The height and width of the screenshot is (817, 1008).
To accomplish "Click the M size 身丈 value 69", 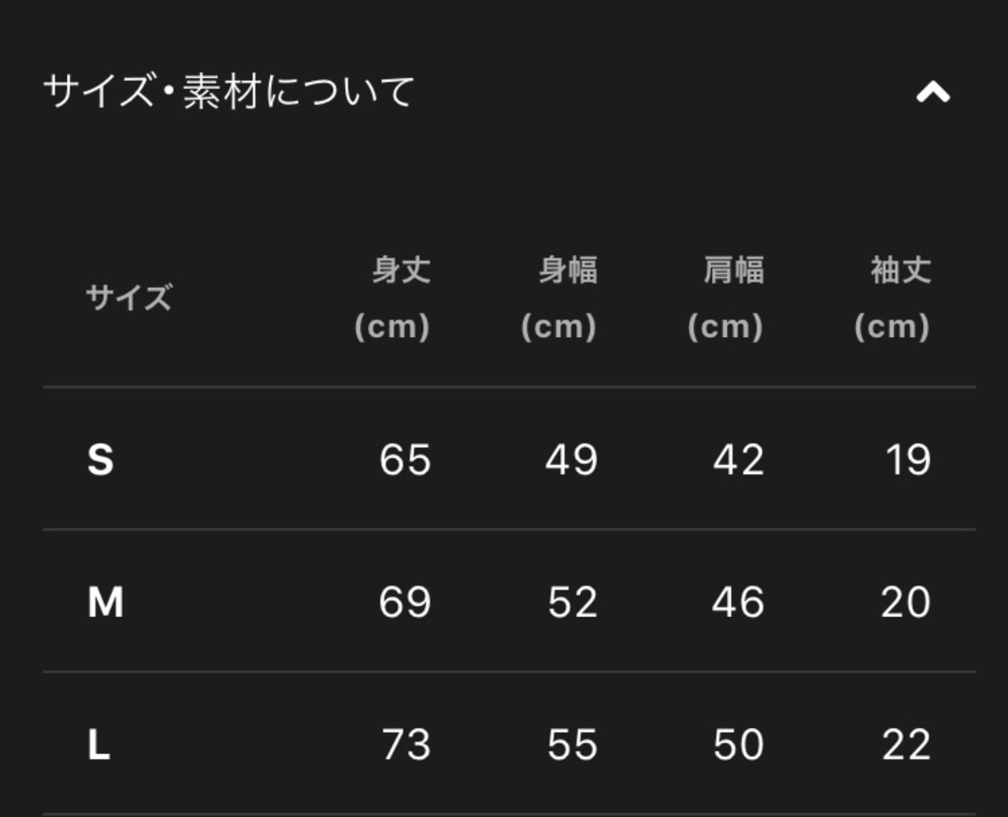I will point(405,603).
